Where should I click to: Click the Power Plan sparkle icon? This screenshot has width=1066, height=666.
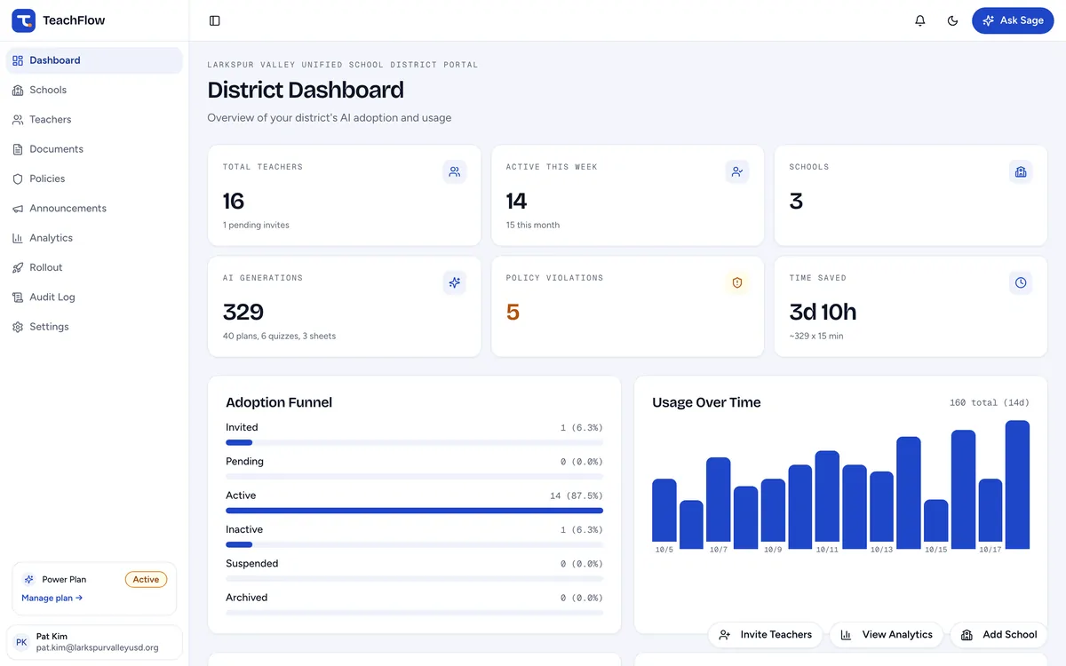[x=29, y=579]
